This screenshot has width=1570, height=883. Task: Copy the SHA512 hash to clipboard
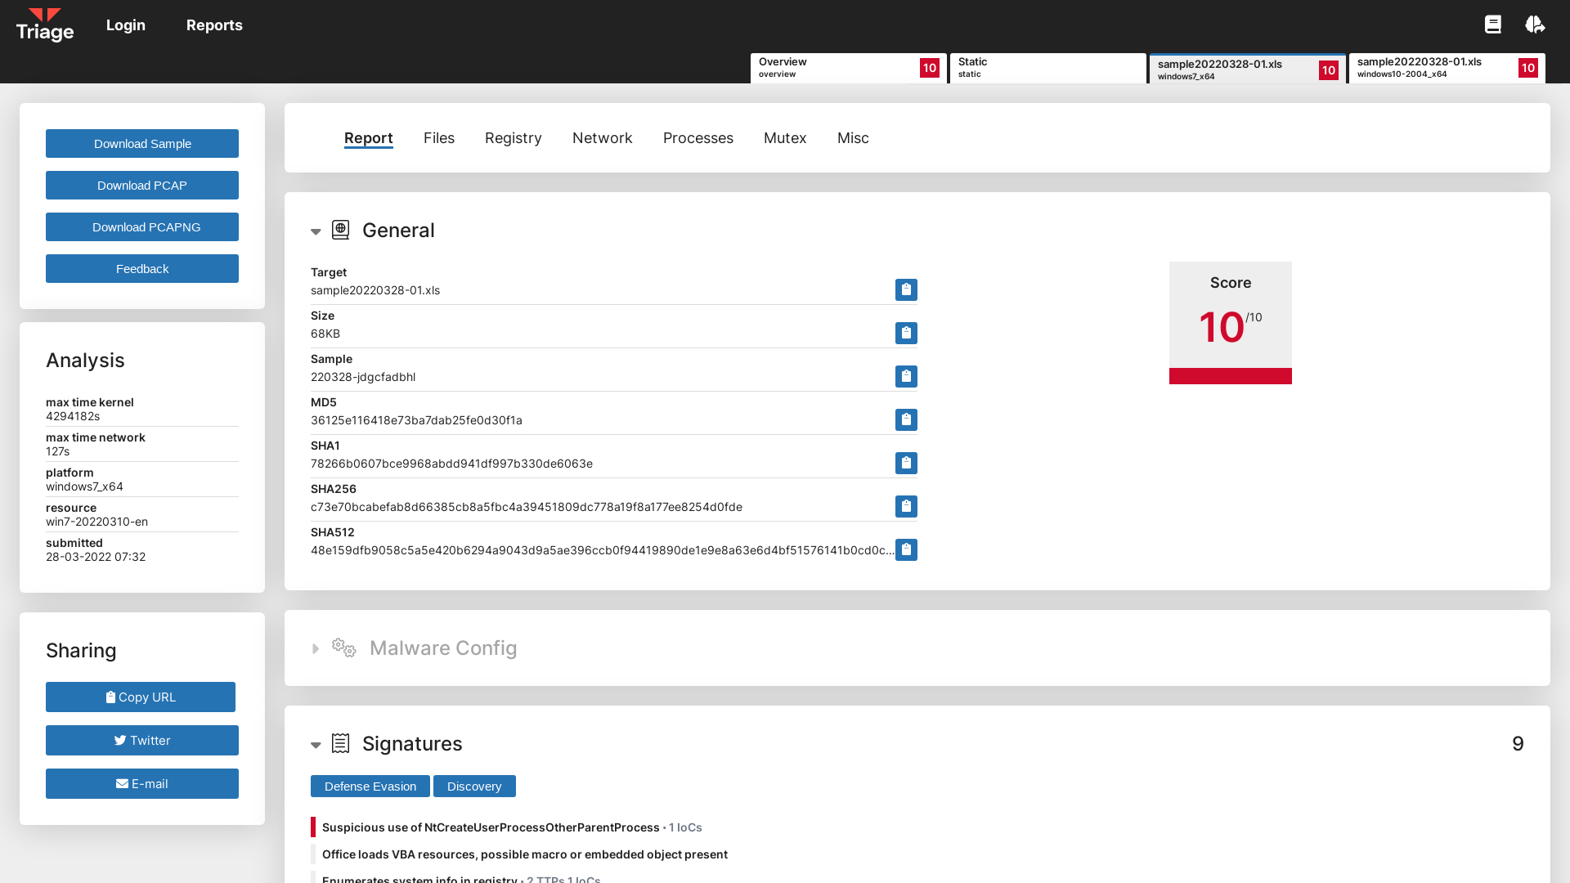pos(906,550)
